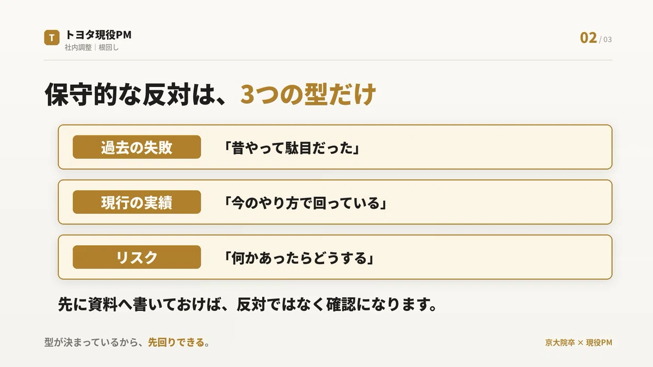Click the highlighted 3つの型だけ heading

tap(308, 95)
